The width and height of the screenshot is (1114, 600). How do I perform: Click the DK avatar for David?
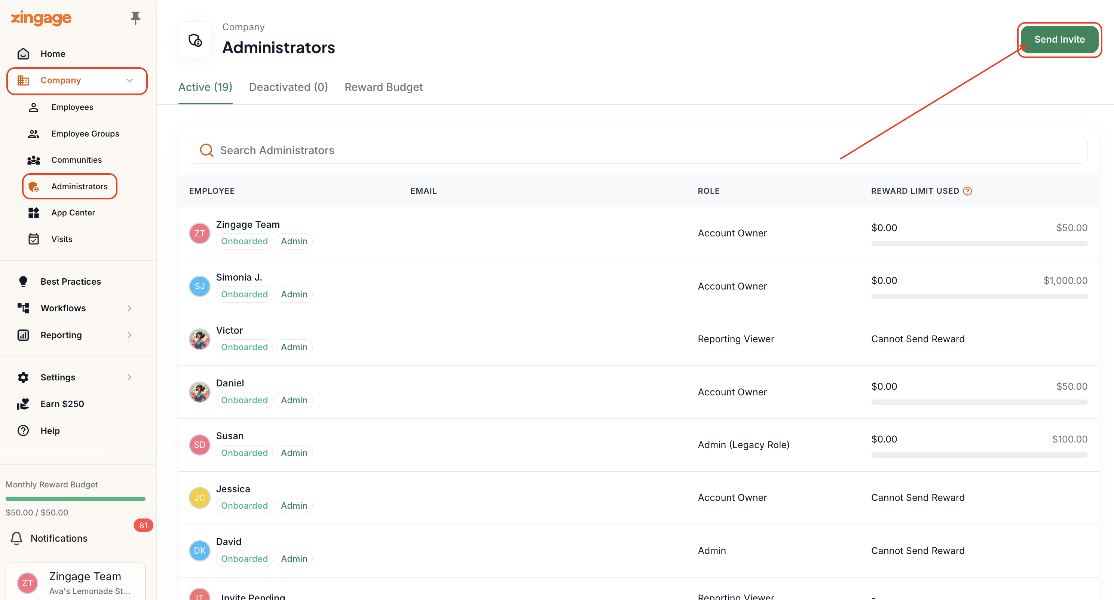199,550
